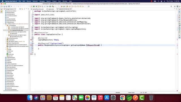The height and width of the screenshot is (102, 181).
Task: Click the green Run button in toolbar
Action: pos(50,7)
